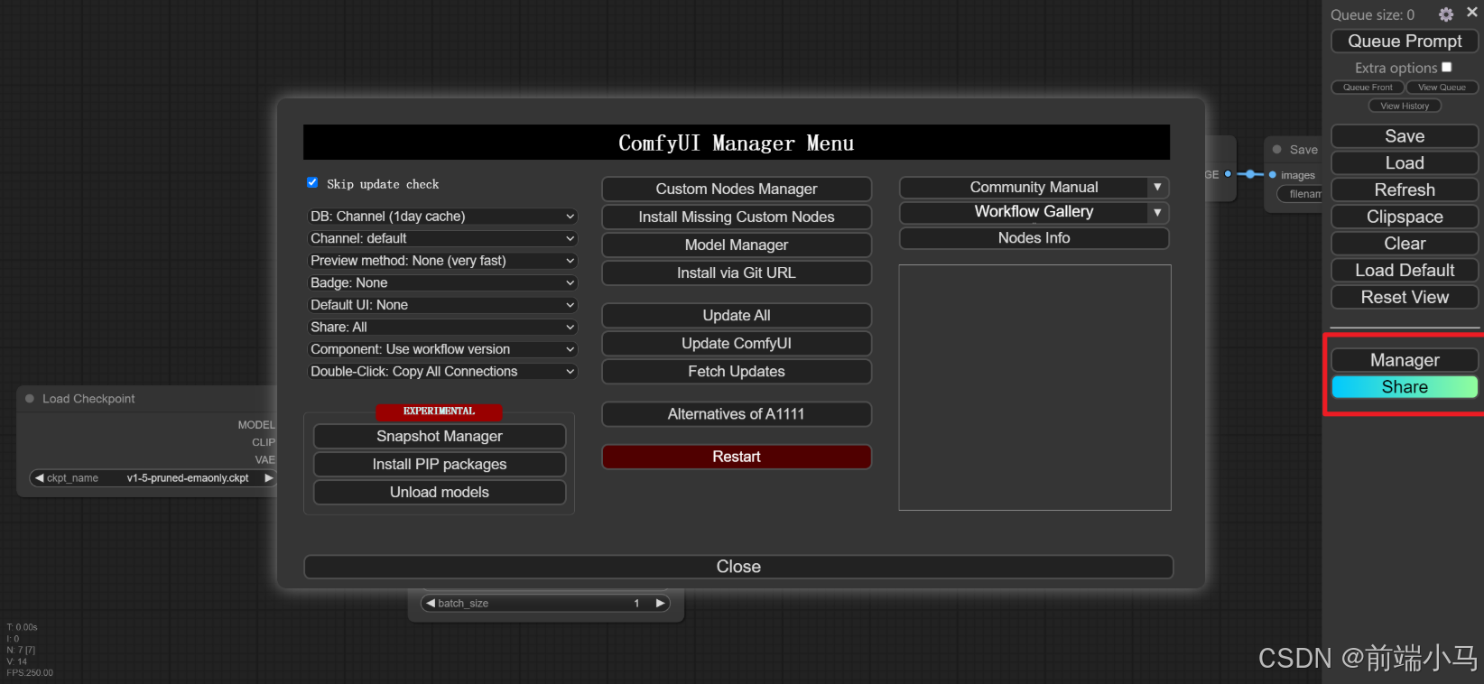Open Double-Click: Copy All Connections dropdown
1484x684 pixels.
pos(442,371)
